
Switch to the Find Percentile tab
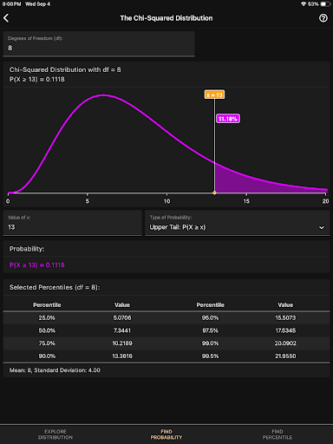[x=277, y=434]
